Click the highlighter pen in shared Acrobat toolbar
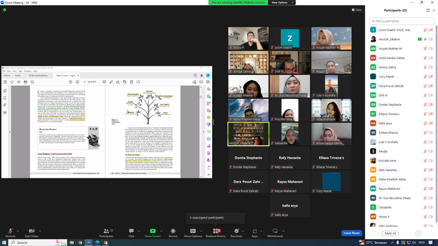This screenshot has width=438, height=246. [111, 82]
